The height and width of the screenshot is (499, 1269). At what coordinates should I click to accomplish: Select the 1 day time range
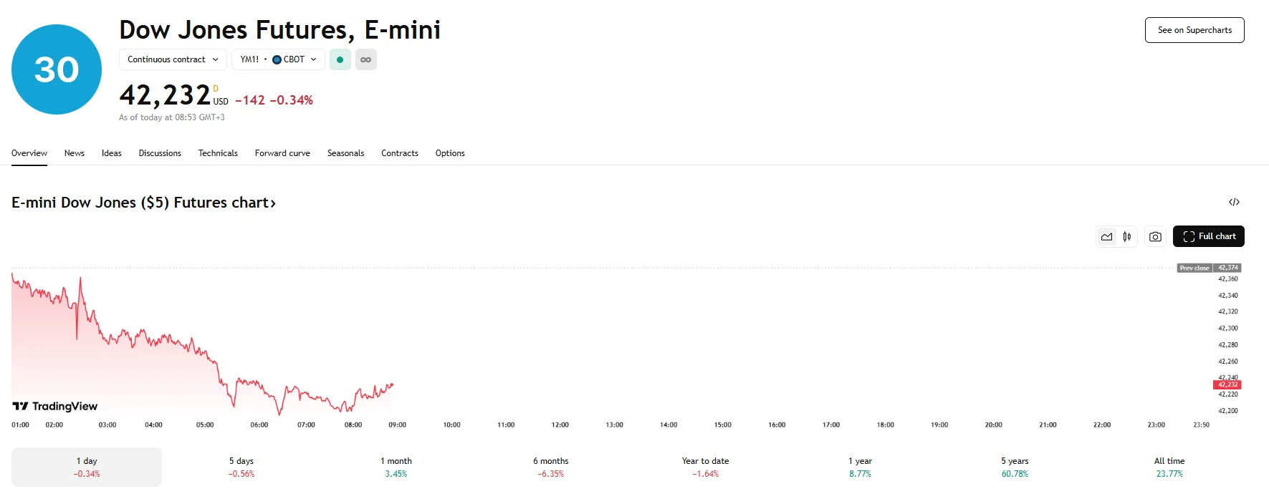[87, 467]
